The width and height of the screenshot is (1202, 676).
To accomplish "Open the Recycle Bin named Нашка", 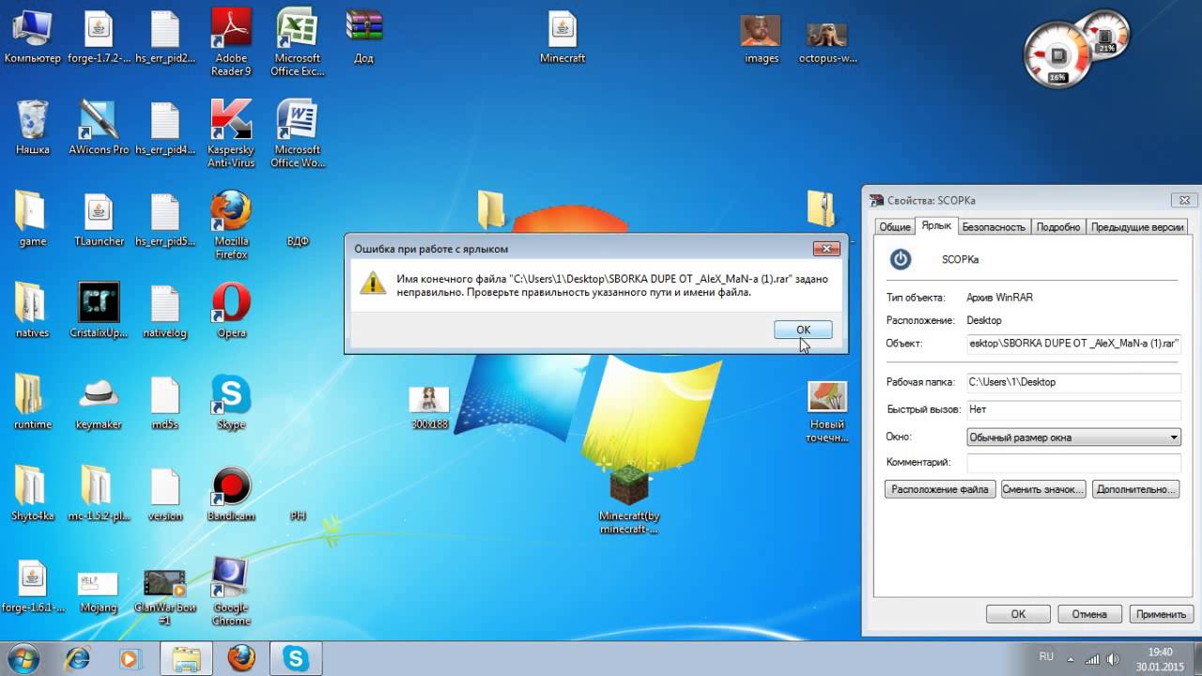I will pos(33,128).
